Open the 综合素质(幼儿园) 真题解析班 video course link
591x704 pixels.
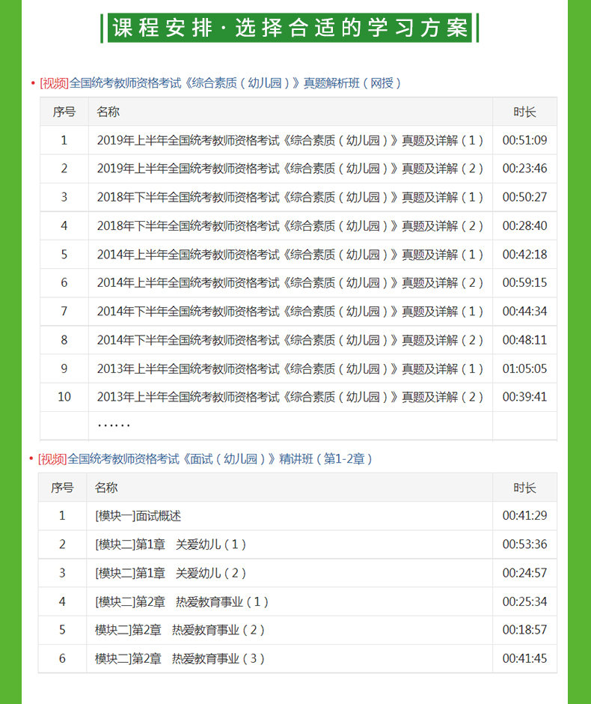[221, 83]
